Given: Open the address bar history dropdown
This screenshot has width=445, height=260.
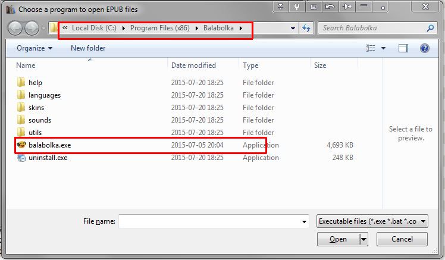Looking at the screenshot, I should tap(293, 29).
